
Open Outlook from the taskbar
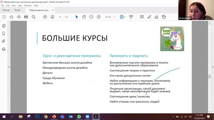pyautogui.click(x=71, y=117)
